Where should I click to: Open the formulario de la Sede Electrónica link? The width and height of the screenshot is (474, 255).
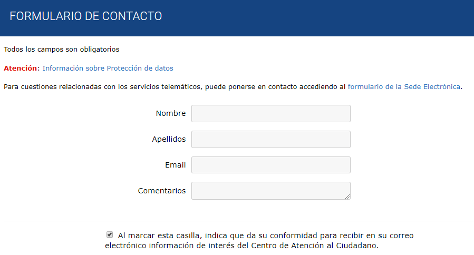tap(404, 86)
